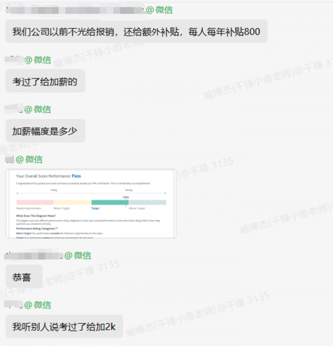Image resolution: width=333 pixels, height=347 pixels.
Task: Click the blue "Target" label under the bar
Action: point(95,208)
